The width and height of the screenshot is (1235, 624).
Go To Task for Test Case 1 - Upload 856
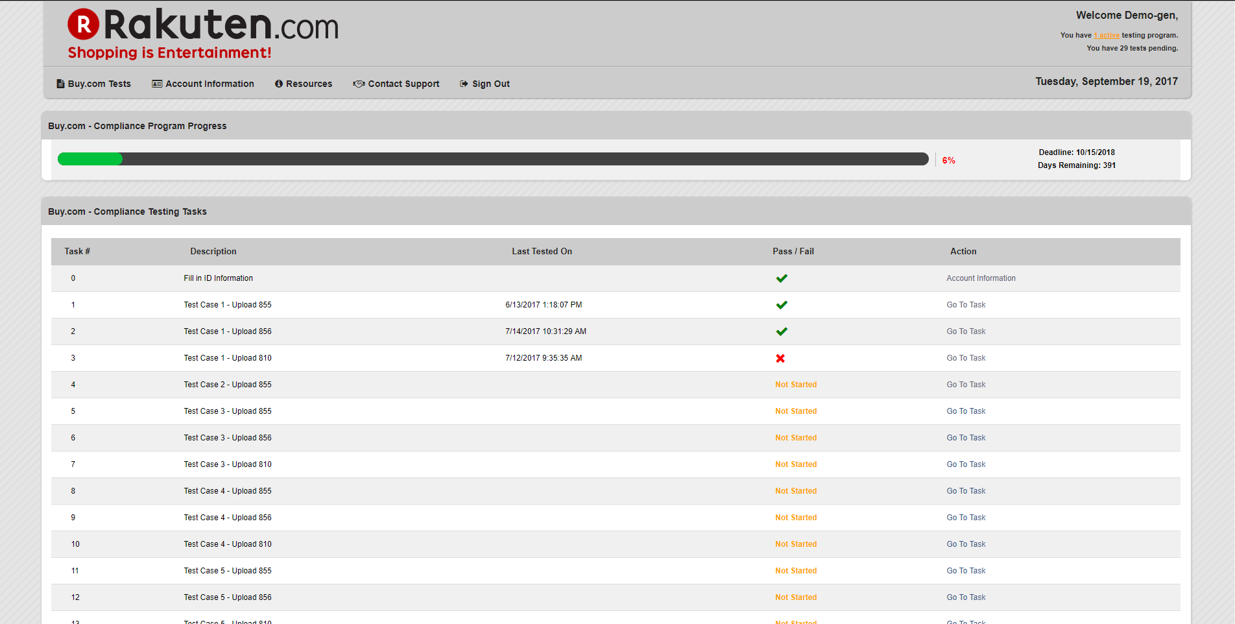tap(966, 331)
